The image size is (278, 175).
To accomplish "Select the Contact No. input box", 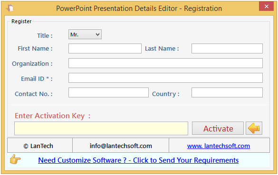I will [x=108, y=92].
